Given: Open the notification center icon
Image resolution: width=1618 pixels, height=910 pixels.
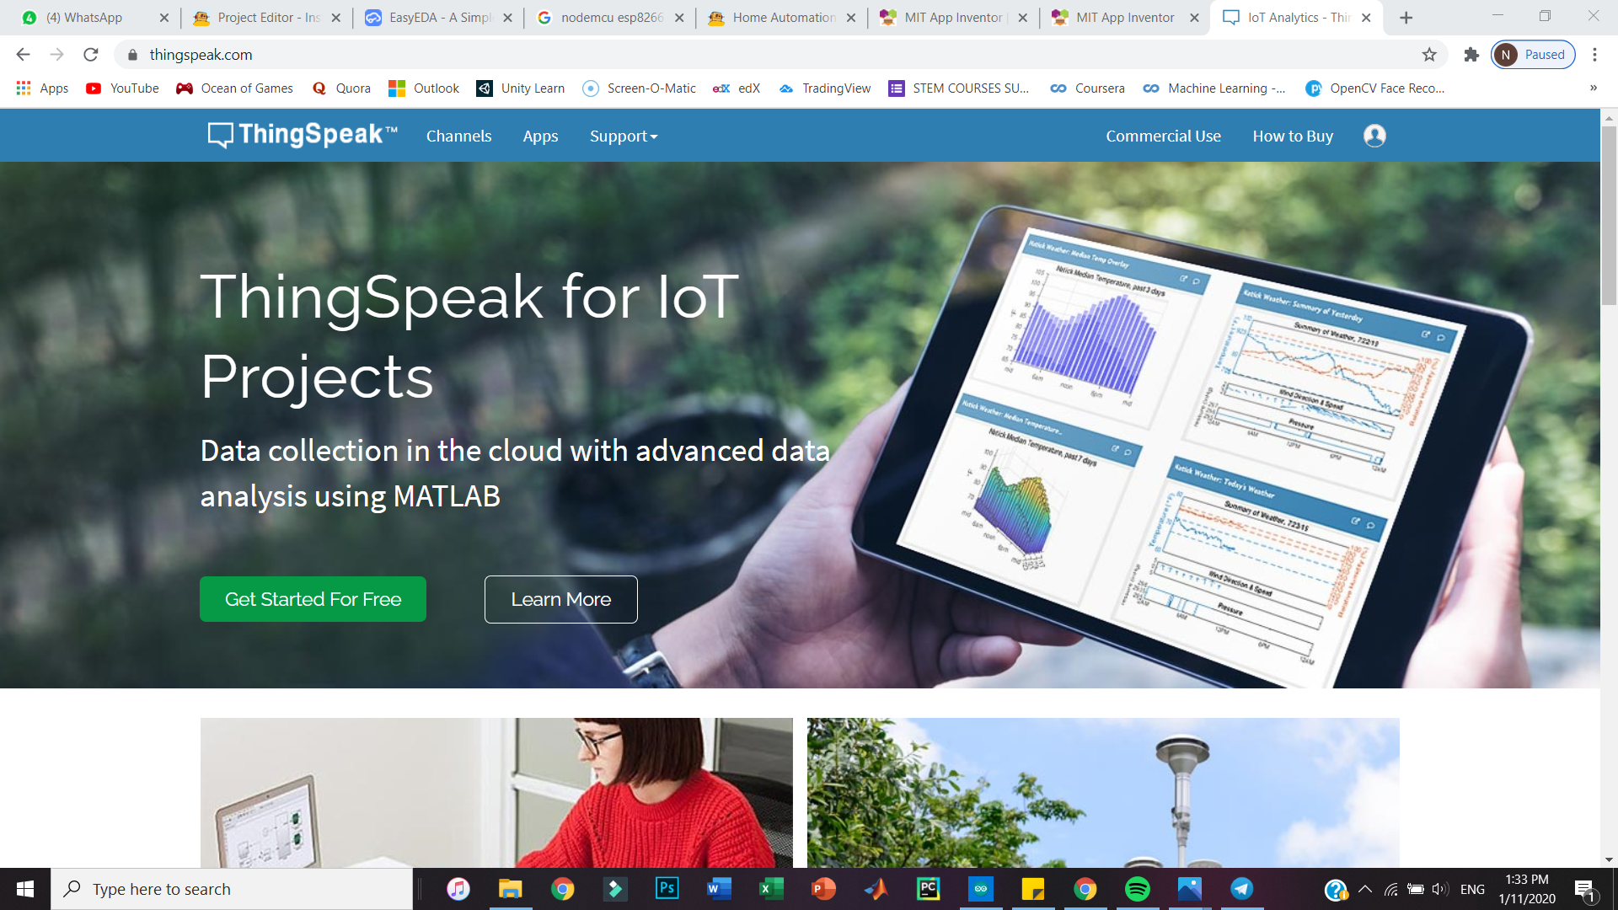Looking at the screenshot, I should pyautogui.click(x=1584, y=889).
